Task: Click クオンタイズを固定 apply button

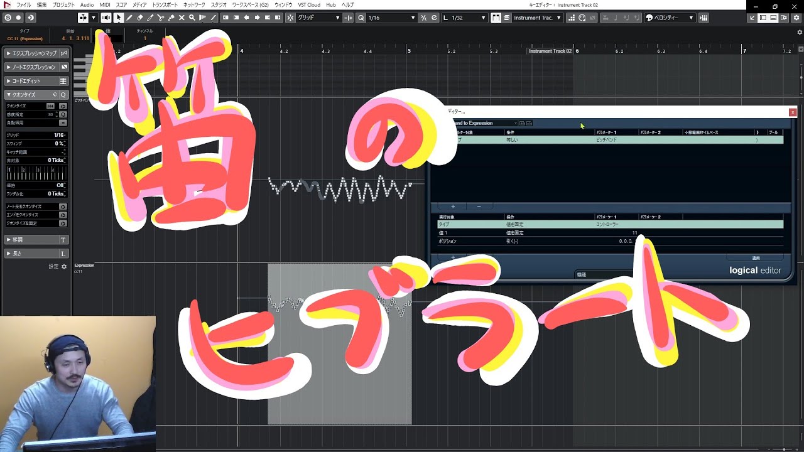Action: coord(63,223)
